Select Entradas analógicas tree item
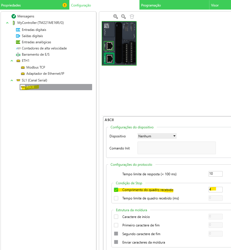The width and height of the screenshot is (231, 250). pyautogui.click(x=36, y=42)
